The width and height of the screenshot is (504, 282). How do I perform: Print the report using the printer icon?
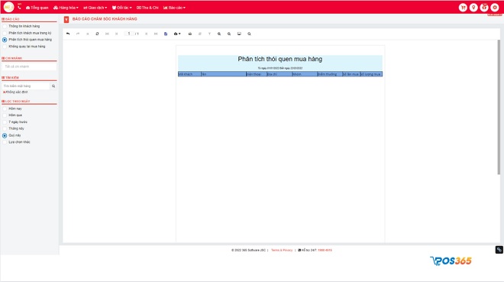click(190, 34)
